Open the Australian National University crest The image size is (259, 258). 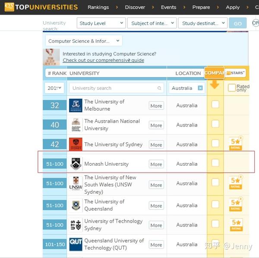[x=76, y=125]
